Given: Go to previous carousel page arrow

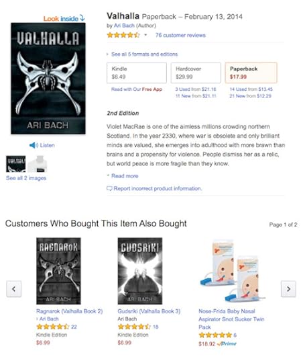Looking at the screenshot, I should point(14,288).
